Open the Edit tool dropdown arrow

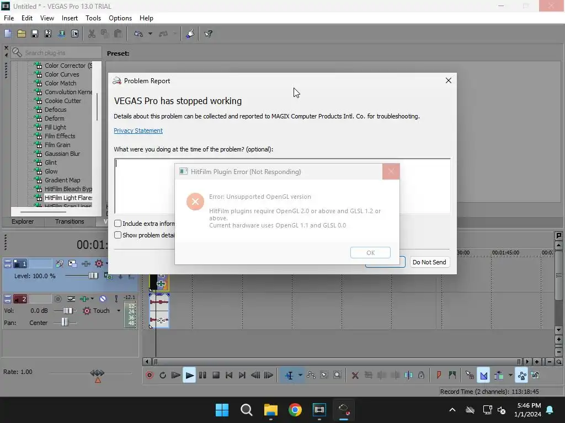300,375
